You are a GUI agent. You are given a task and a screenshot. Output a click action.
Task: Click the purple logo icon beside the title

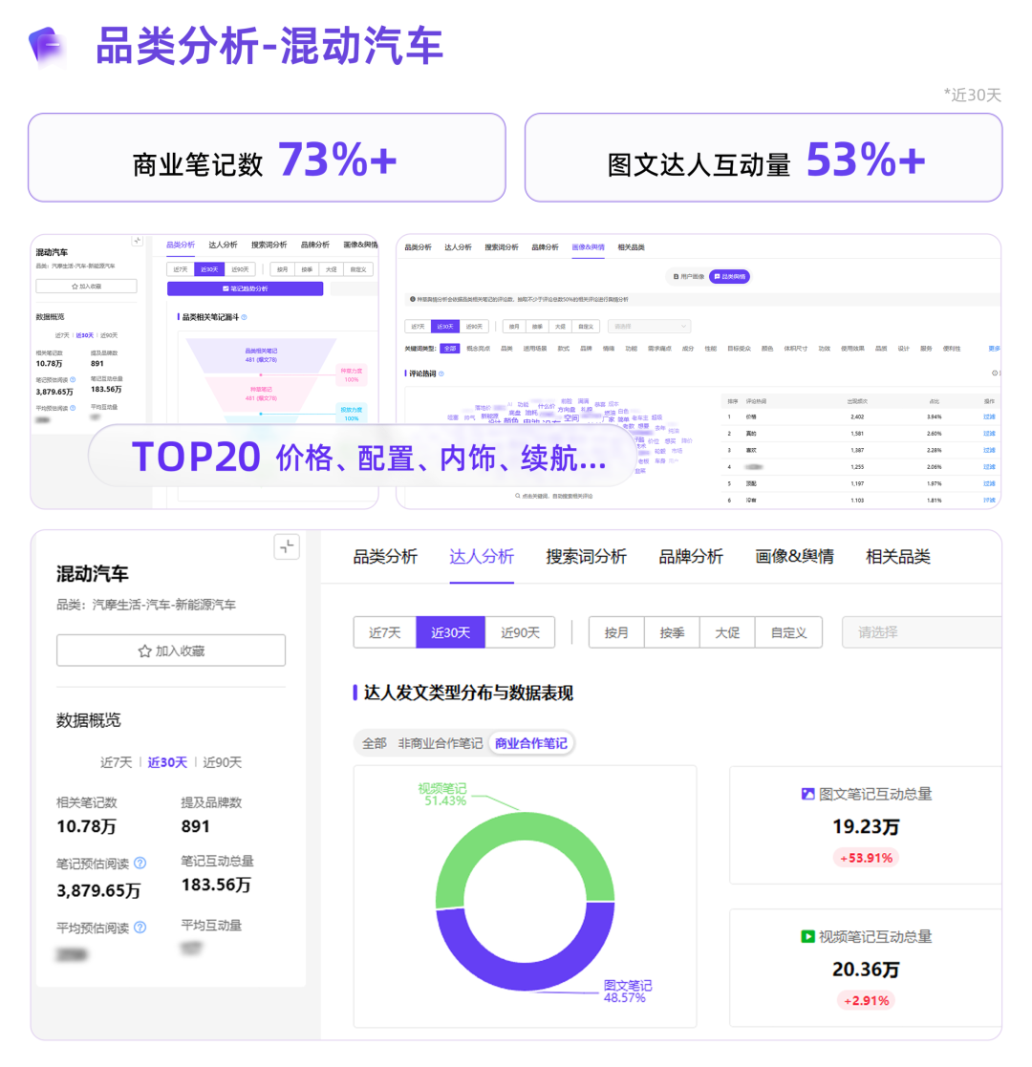(49, 46)
